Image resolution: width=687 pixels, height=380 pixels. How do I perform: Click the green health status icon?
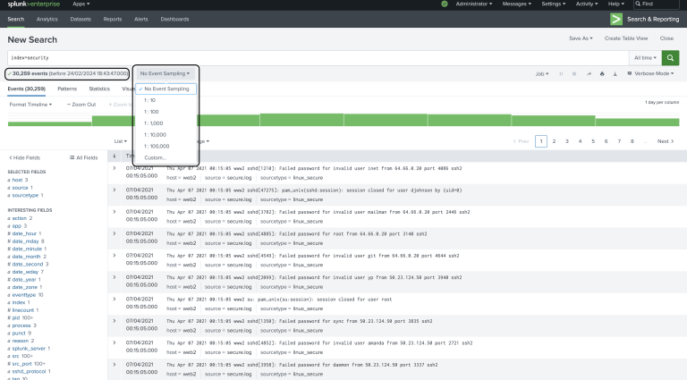[x=444, y=4]
